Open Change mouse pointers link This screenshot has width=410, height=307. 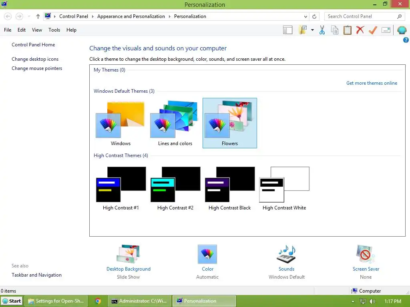click(37, 68)
